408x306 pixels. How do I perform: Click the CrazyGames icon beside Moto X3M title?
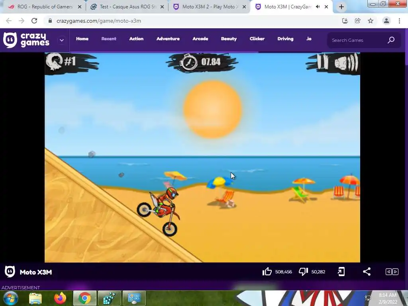(x=10, y=272)
